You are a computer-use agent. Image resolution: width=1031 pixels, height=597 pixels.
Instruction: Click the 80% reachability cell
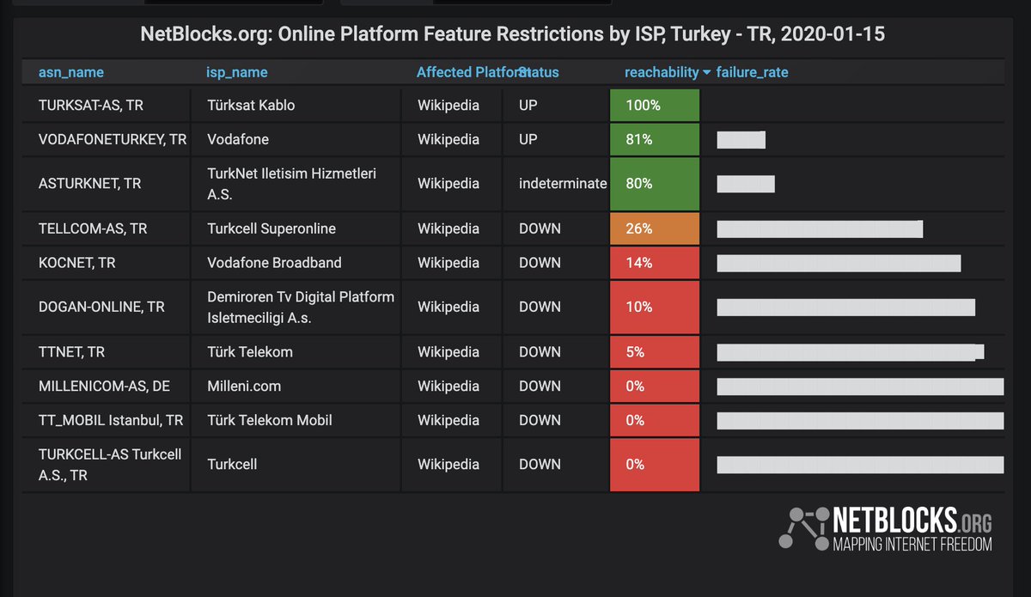pyautogui.click(x=656, y=184)
